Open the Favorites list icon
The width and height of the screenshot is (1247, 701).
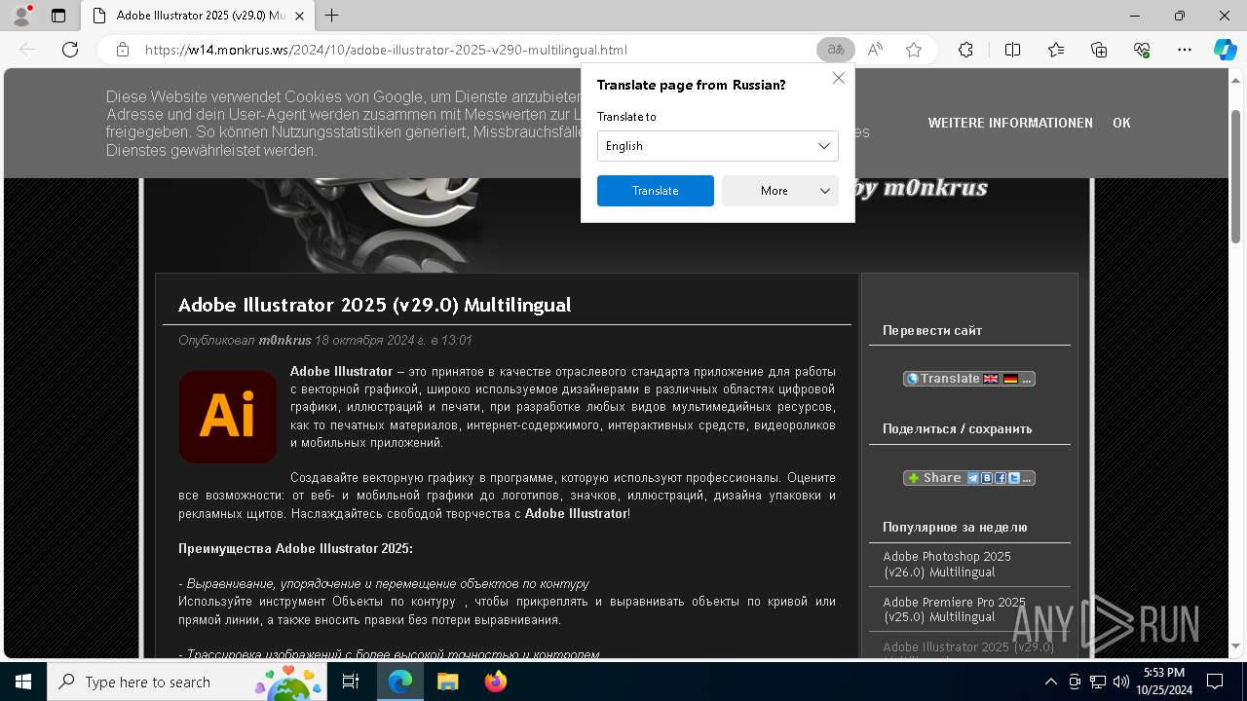tap(1056, 50)
